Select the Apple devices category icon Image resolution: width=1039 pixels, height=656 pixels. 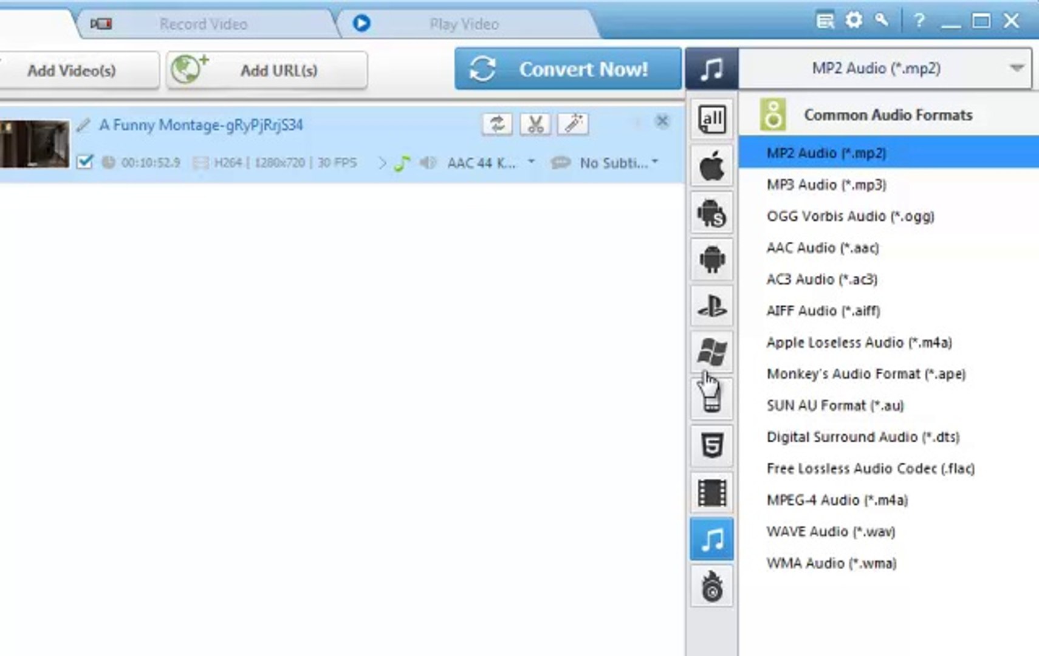[x=712, y=166]
